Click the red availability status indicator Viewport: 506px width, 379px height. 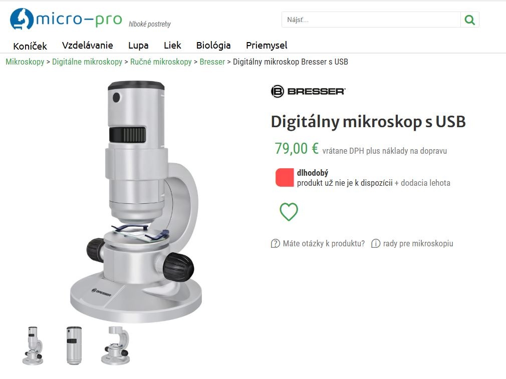(x=284, y=177)
